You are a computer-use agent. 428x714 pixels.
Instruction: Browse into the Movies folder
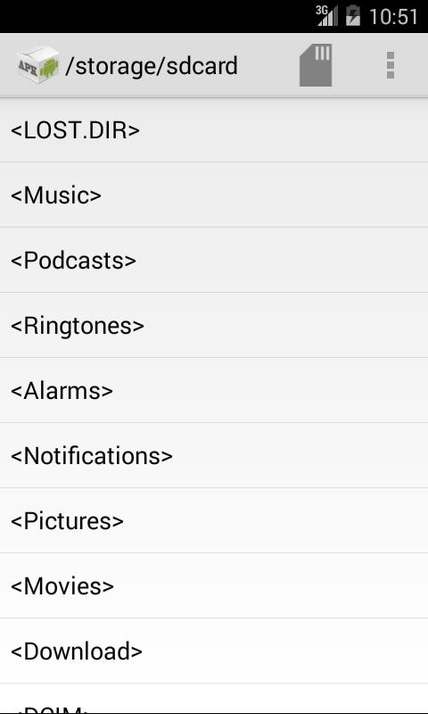[x=214, y=585]
